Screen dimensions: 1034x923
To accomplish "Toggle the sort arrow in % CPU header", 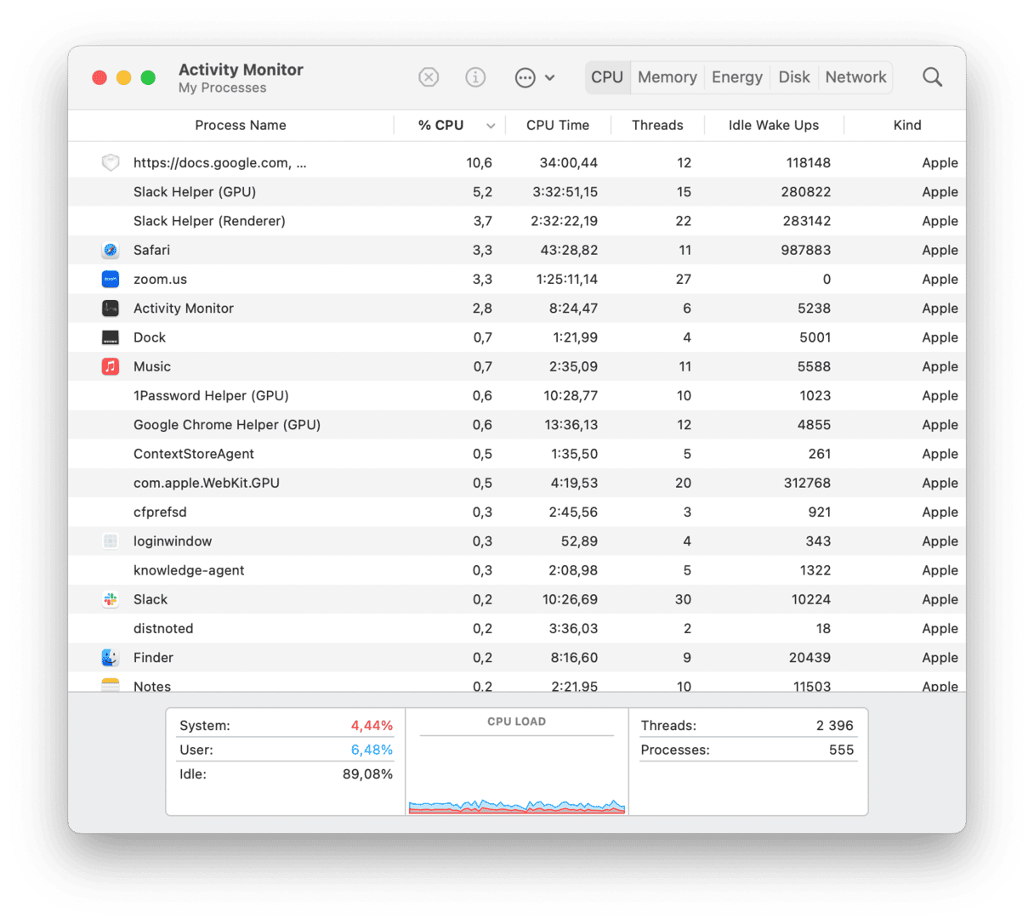I will [x=491, y=126].
